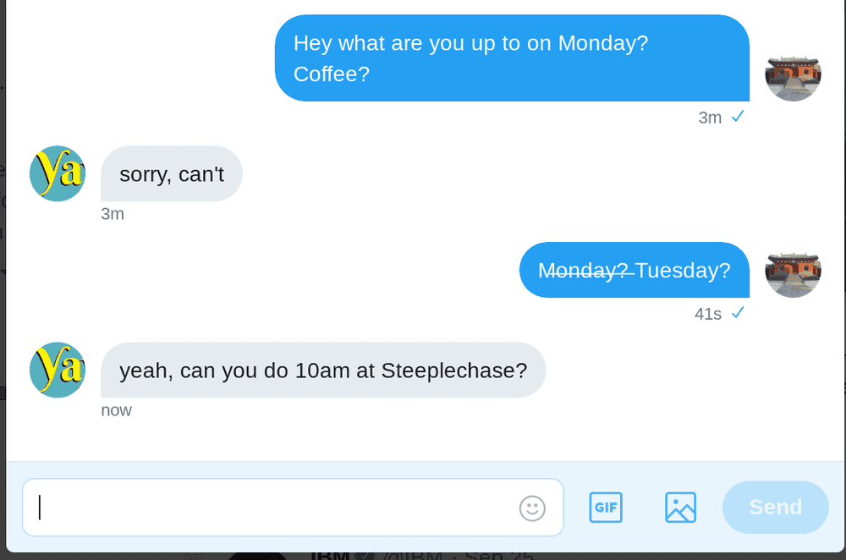The image size is (846, 560).
Task: Click the read receipt checkmark near 3m
Action: click(738, 117)
